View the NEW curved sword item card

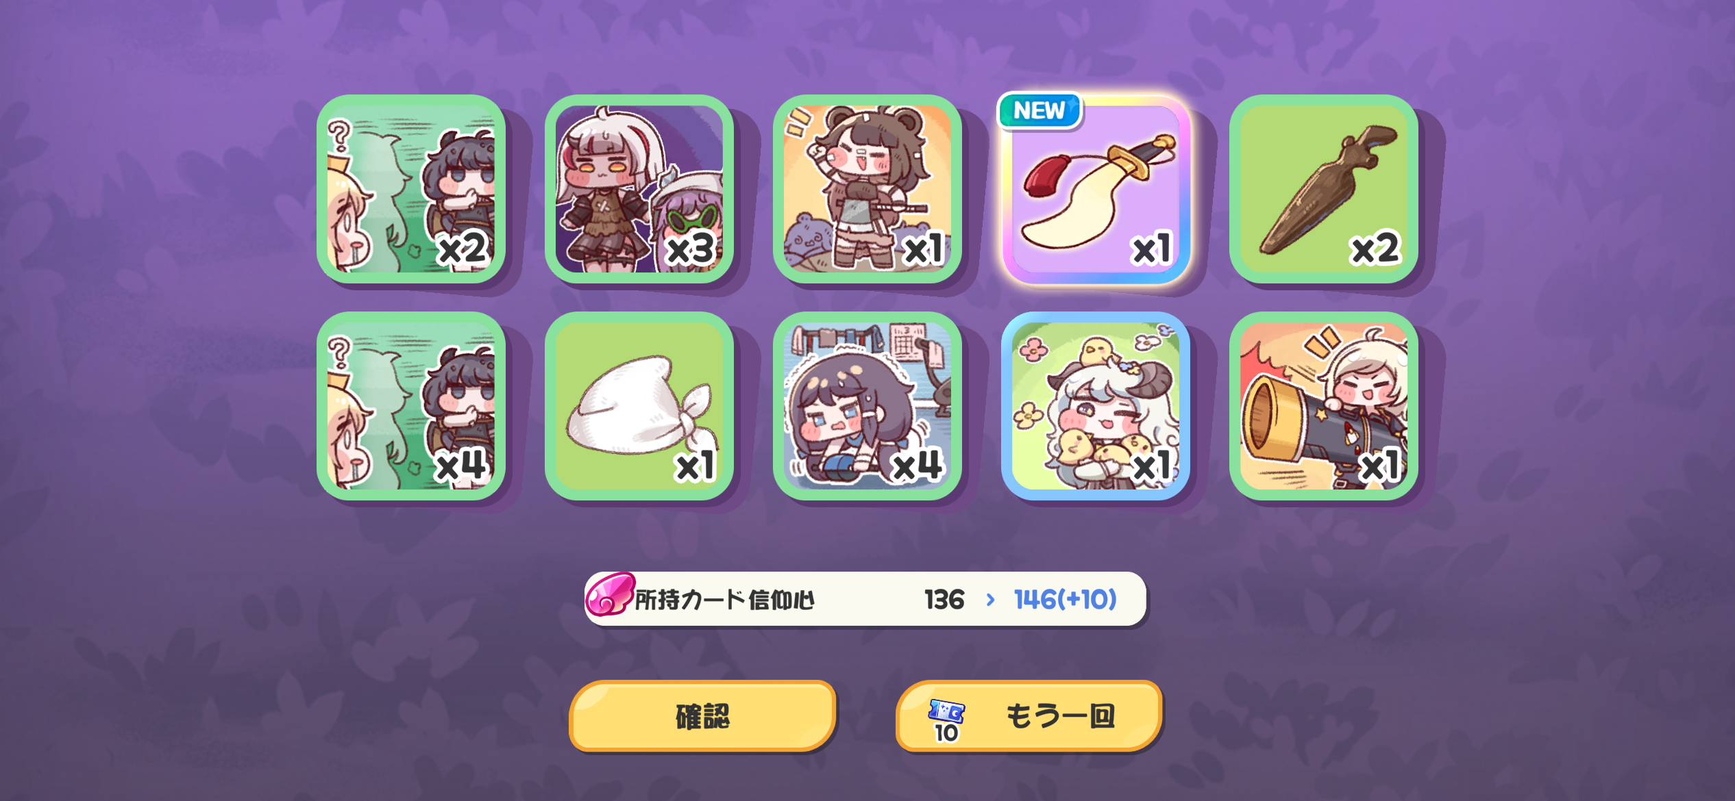(x=1096, y=189)
